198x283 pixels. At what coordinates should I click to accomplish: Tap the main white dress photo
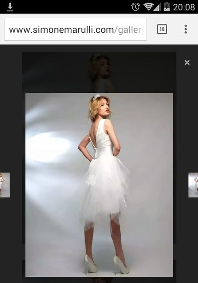(x=99, y=185)
